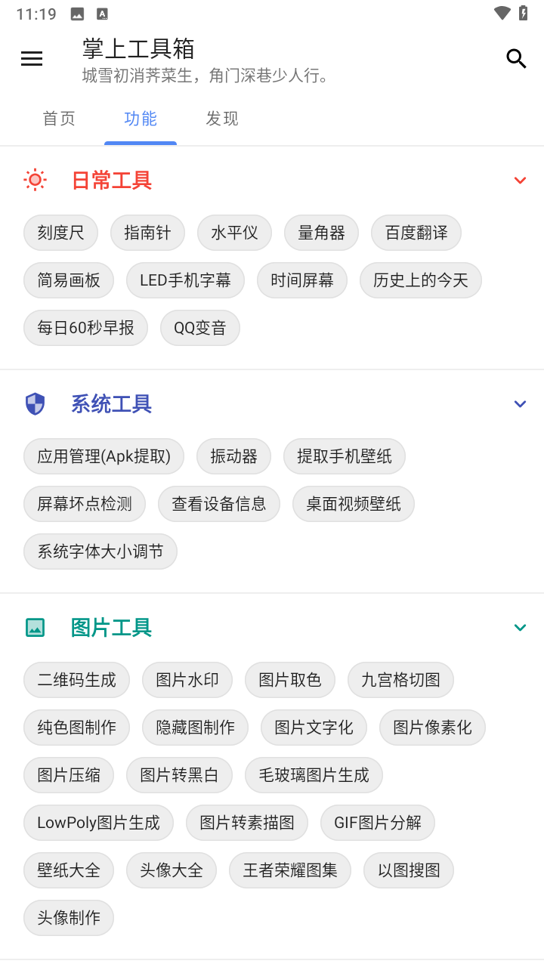Launch the 指南针 compass tool
This screenshot has width=544, height=967.
[147, 233]
